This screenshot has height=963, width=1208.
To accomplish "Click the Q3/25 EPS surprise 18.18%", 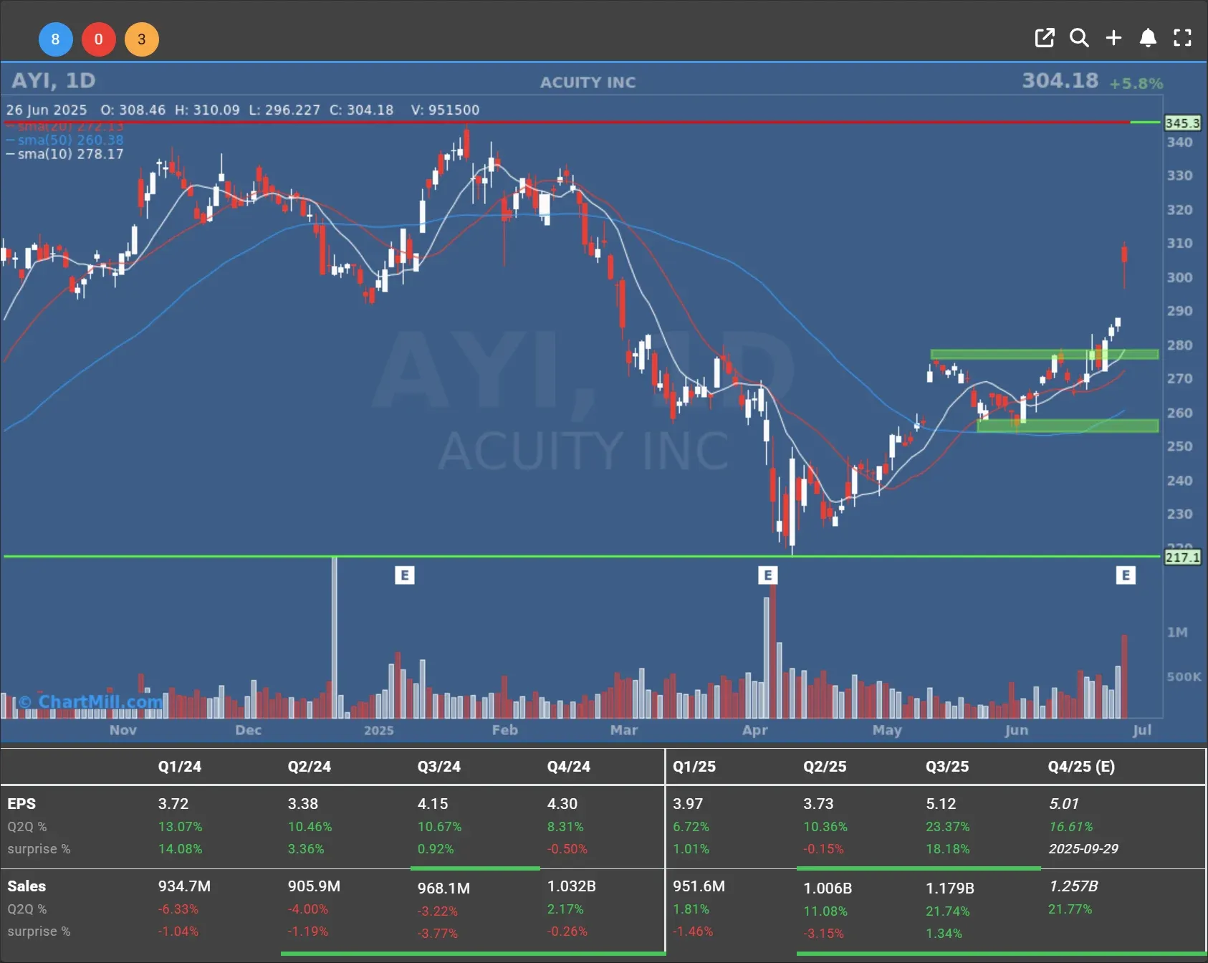I will click(948, 849).
